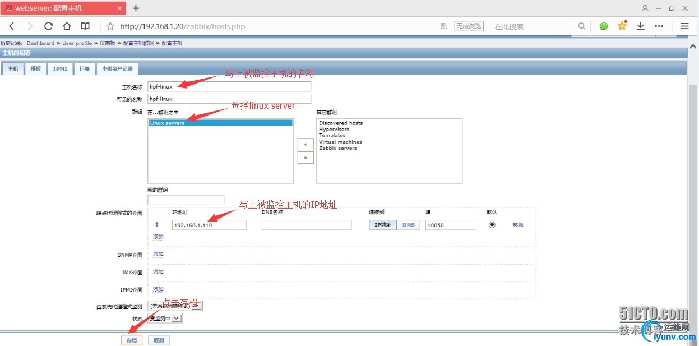The height and width of the screenshot is (346, 699).
Task: Open the 配置主机群组 breadcrumb link
Action: (138, 43)
